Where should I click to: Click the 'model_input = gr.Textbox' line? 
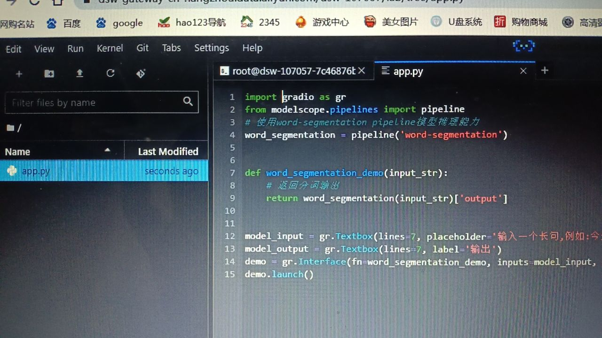(x=423, y=236)
